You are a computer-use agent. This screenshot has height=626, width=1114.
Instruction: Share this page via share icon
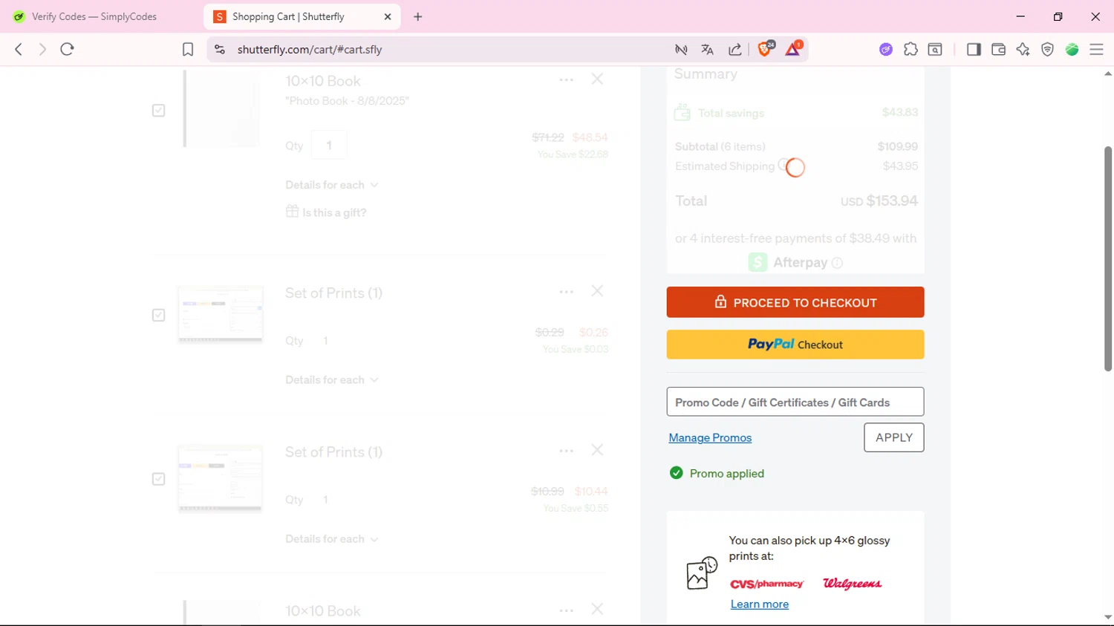pyautogui.click(x=735, y=50)
